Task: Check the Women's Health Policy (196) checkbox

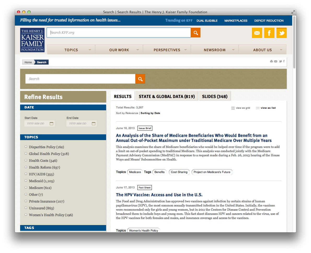Action: pos(26,215)
